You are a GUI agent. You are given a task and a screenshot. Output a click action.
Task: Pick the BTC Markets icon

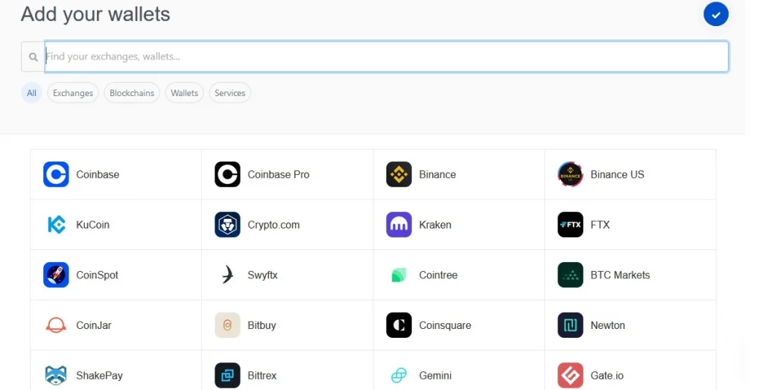click(x=570, y=275)
